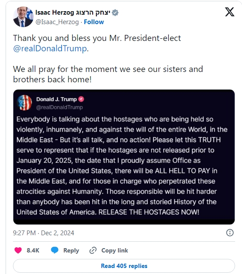242x274 pixels.
Task: Click Isaac Herzog's verified badge
Action: (115, 12)
